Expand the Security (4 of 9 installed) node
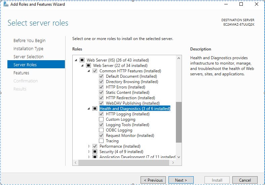 pyautogui.click(x=89, y=151)
